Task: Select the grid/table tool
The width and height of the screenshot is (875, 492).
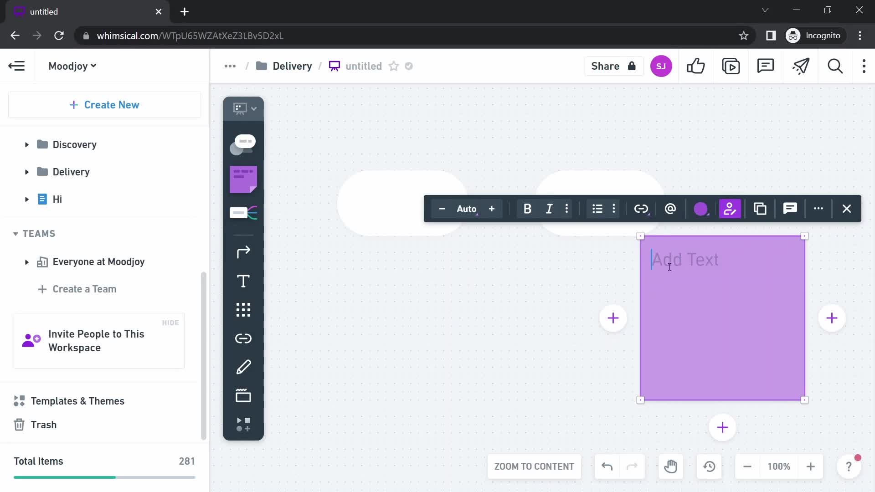Action: (x=243, y=310)
